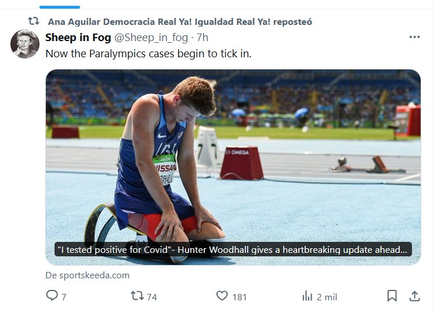This screenshot has width=434, height=309.
Task: Click the like count showing 181
Action: pyautogui.click(x=240, y=297)
